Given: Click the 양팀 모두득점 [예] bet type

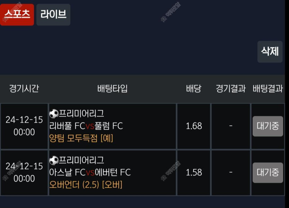Looking at the screenshot, I should [81, 138].
